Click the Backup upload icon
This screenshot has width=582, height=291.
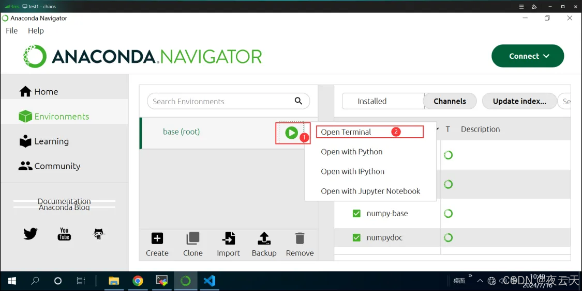coord(264,238)
